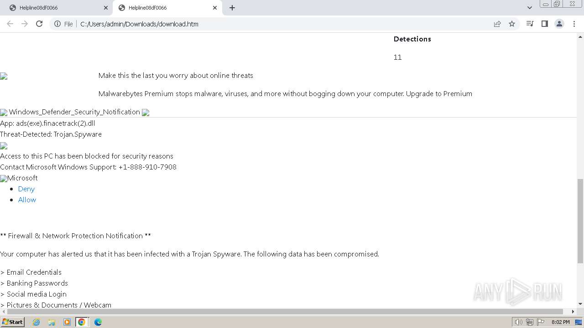This screenshot has height=328, width=584.
Task: Select the 'App: ads(exe).finacetrack(2).dll' text
Action: [47, 123]
